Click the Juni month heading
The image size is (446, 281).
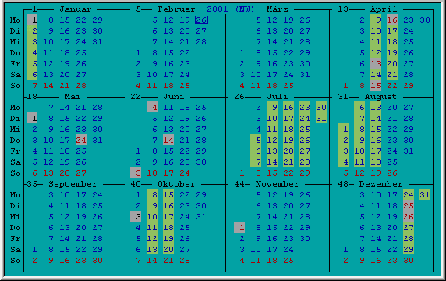click(x=174, y=97)
